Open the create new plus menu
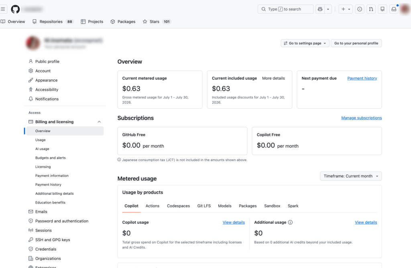Image resolution: width=411 pixels, height=268 pixels. pyautogui.click(x=346, y=9)
